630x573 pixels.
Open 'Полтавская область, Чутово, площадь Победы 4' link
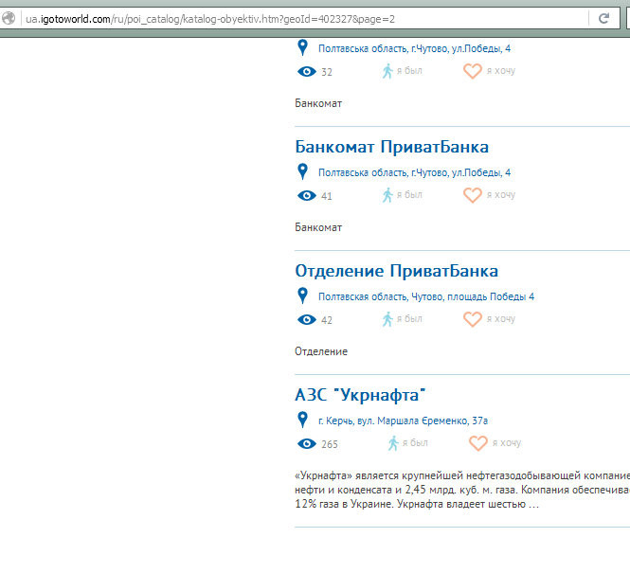426,296
